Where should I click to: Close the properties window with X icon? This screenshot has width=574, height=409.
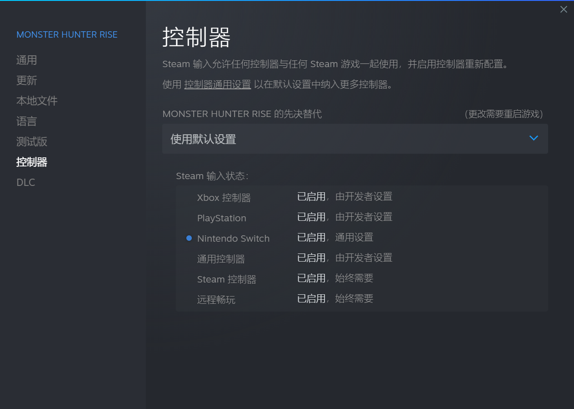click(564, 10)
